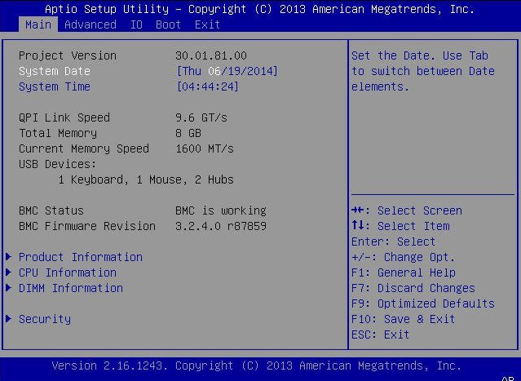Click the Select Screen key hint
The height and width of the screenshot is (381, 521).
pyautogui.click(x=407, y=210)
